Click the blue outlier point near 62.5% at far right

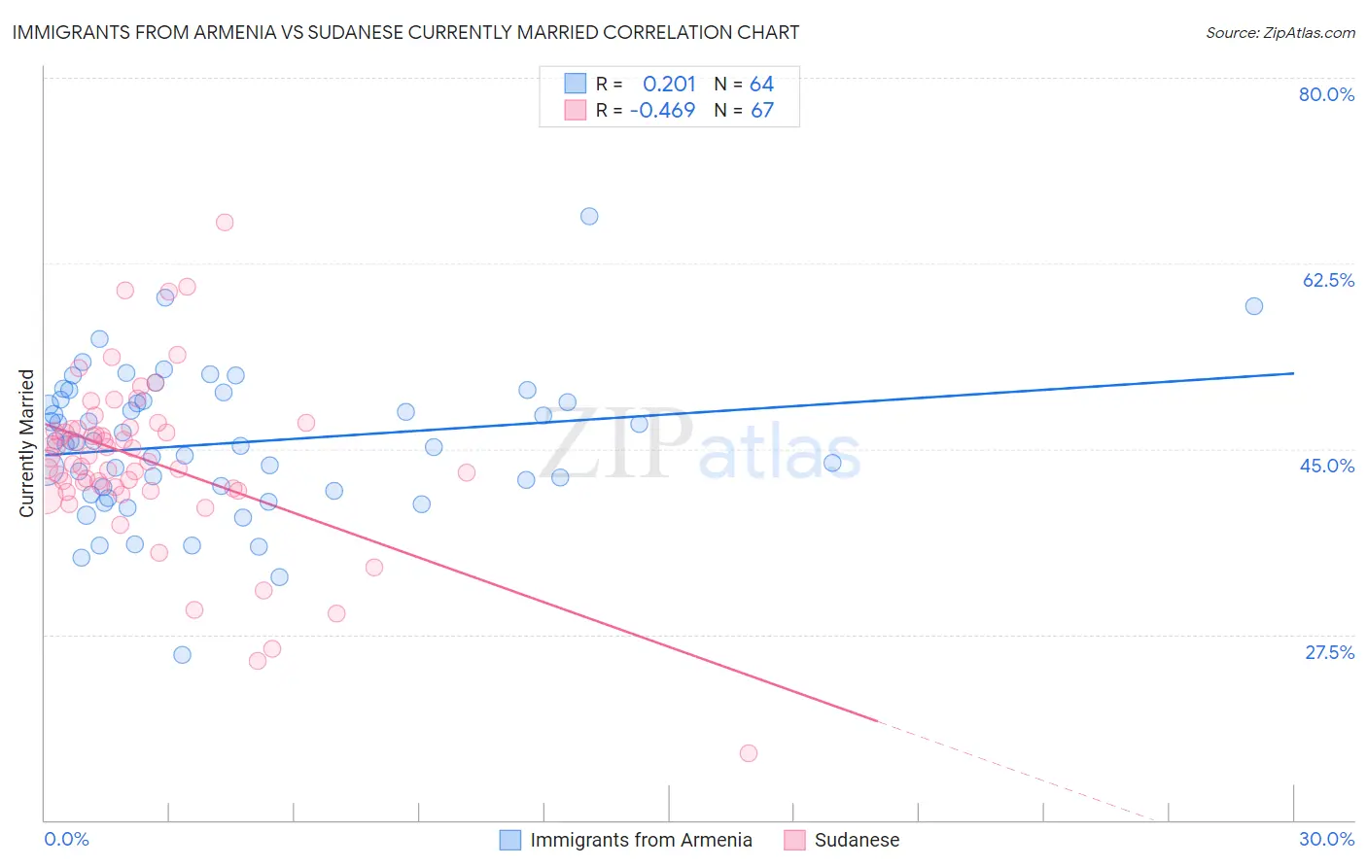[1254, 306]
